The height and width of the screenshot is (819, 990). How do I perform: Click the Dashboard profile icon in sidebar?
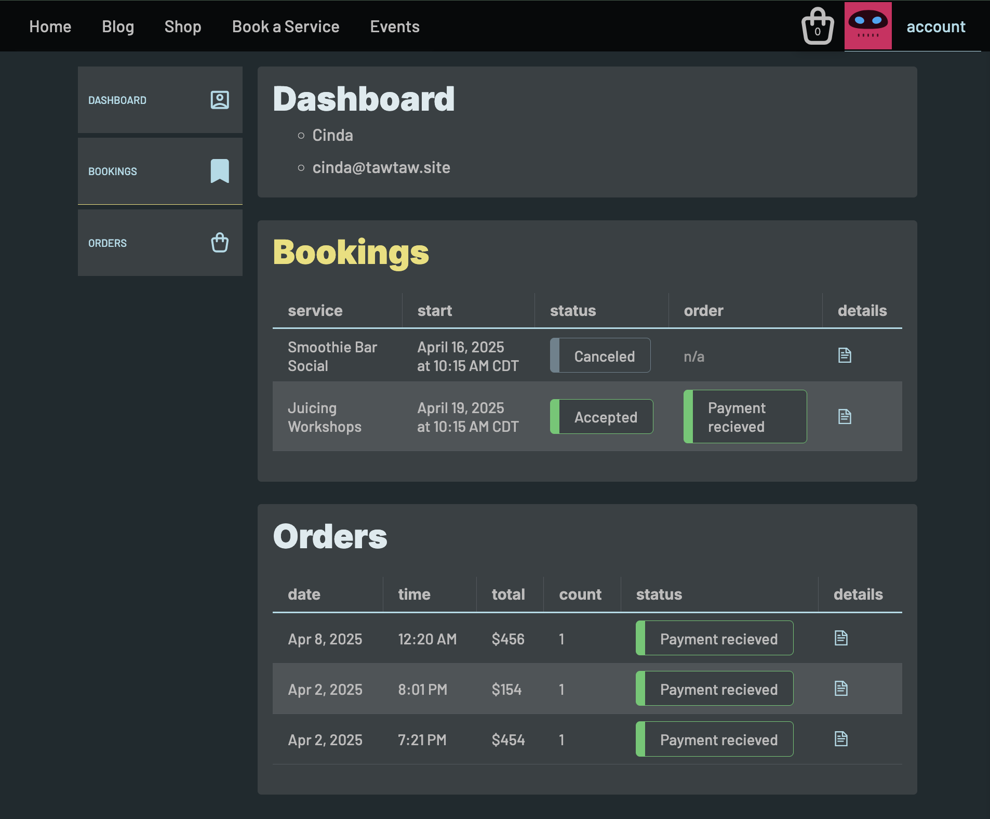(220, 100)
